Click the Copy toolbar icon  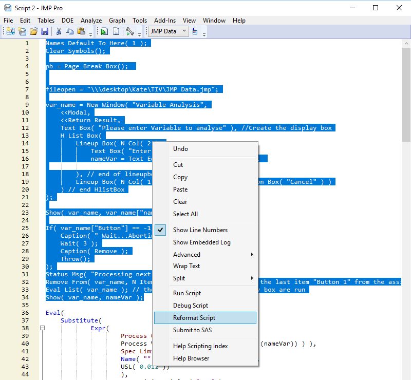[x=69, y=31]
